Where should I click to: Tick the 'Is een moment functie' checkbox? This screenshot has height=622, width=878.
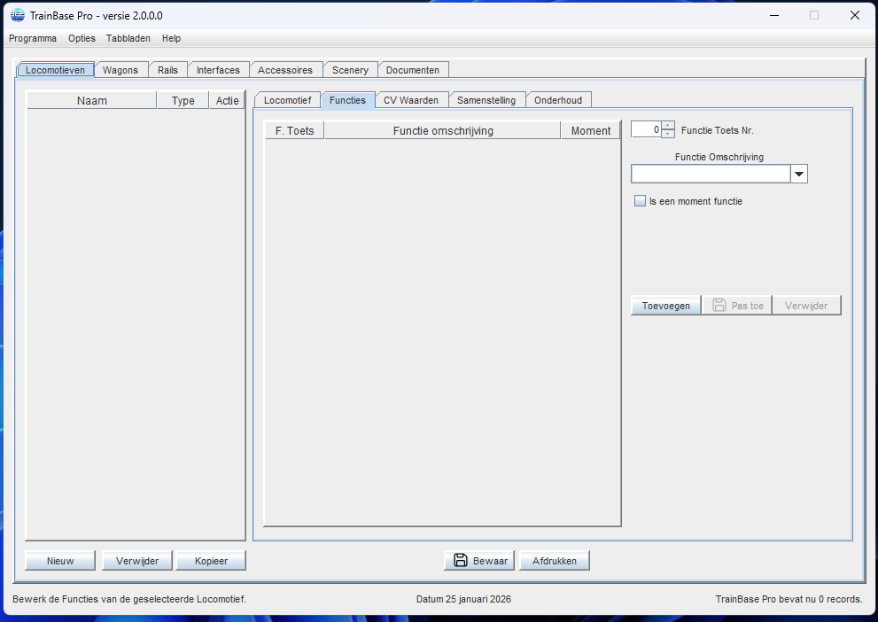(x=641, y=201)
